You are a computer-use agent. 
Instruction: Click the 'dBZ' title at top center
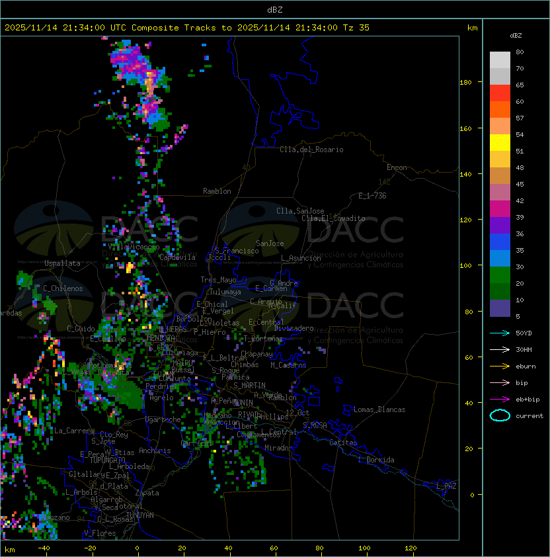(275, 10)
